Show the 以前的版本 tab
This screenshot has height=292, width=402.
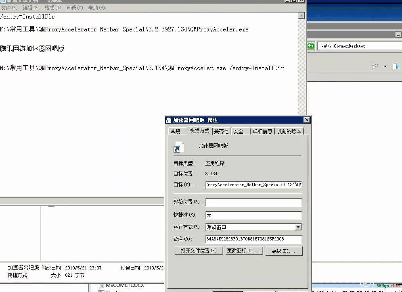(289, 131)
